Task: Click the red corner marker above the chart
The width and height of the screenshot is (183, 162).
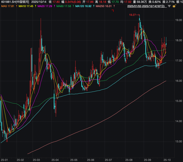Action: pyautogui.click(x=113, y=11)
